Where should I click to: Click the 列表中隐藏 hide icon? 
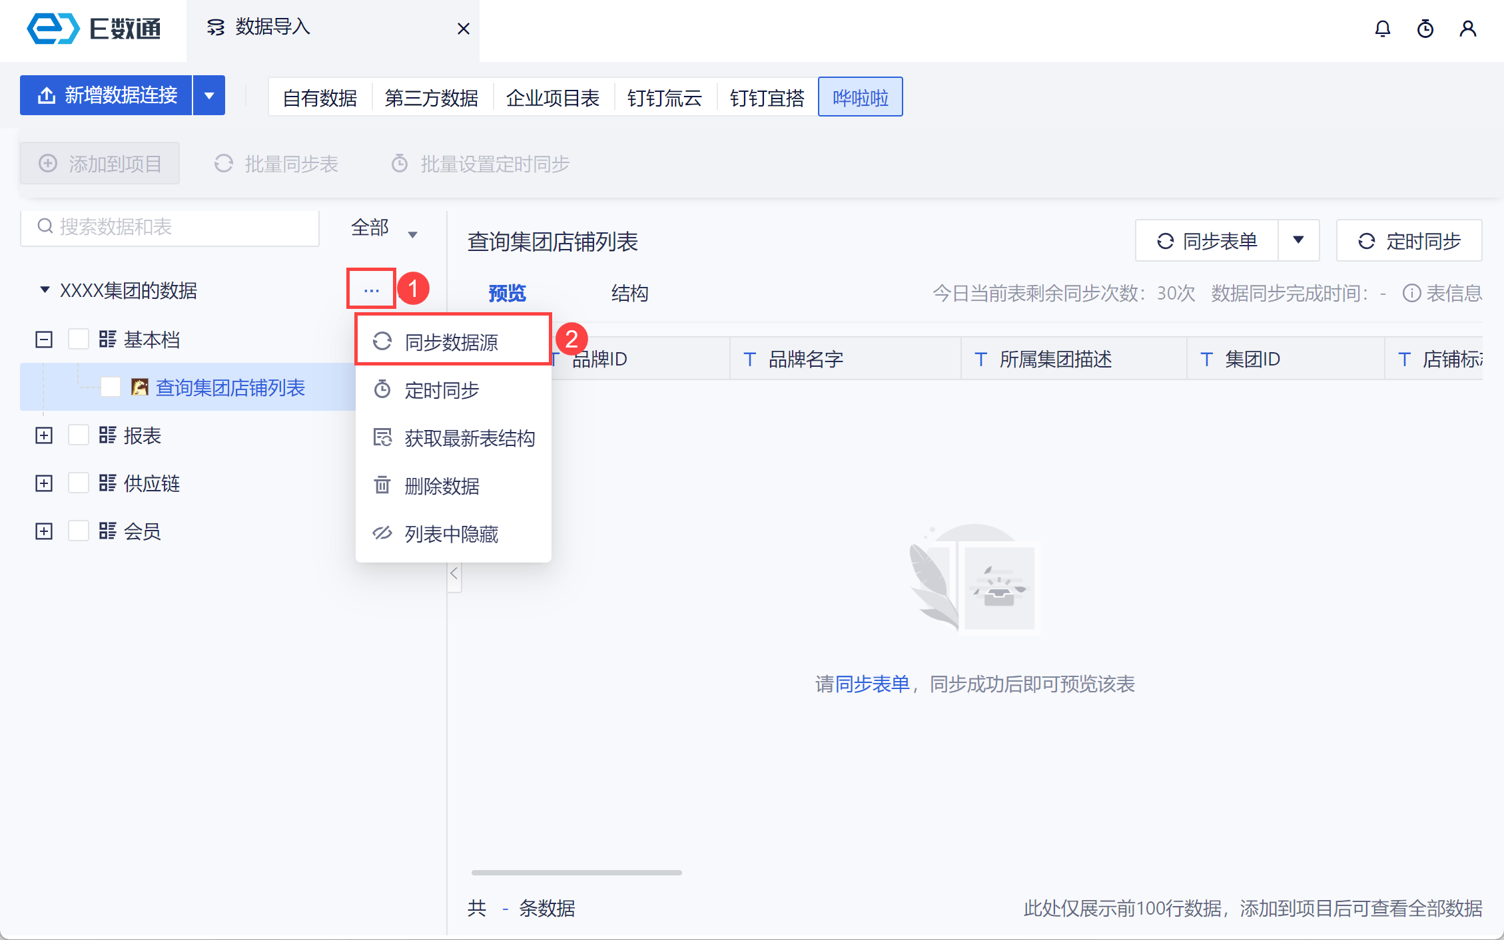click(382, 533)
